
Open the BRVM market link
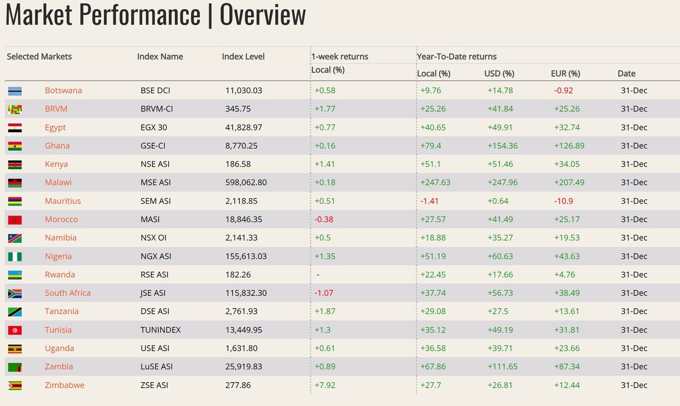(x=56, y=108)
